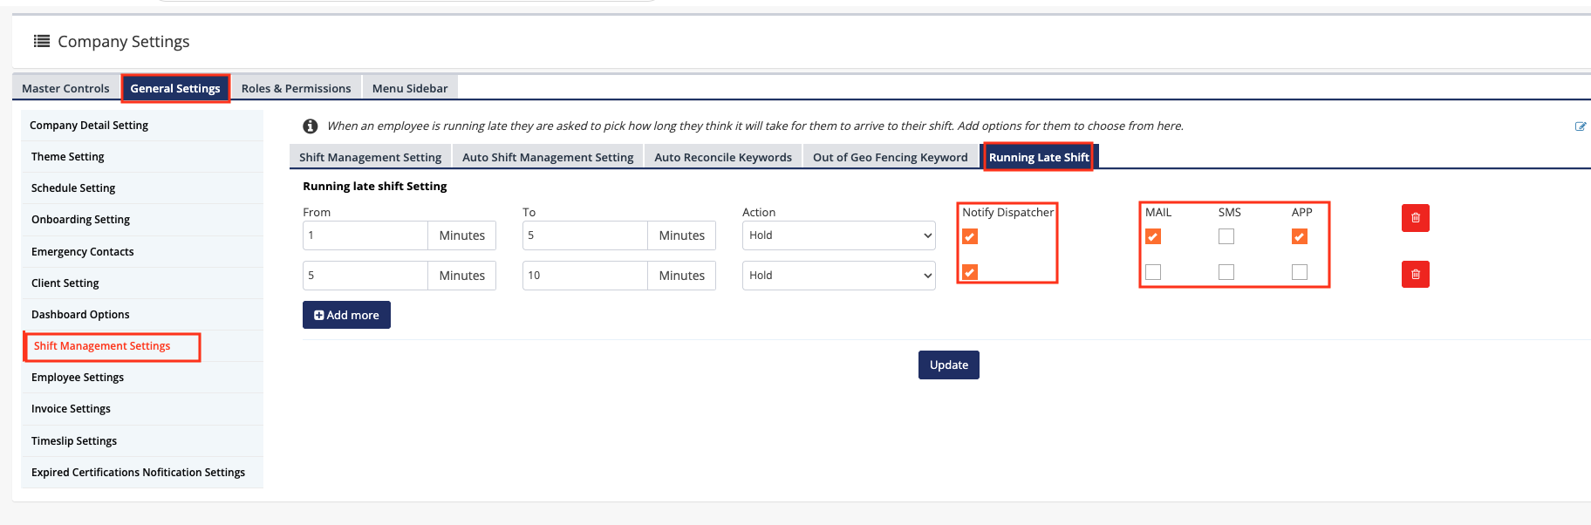The height and width of the screenshot is (525, 1591).
Task: Select the Out of Geo Fencing Keyword tab
Action: [890, 157]
